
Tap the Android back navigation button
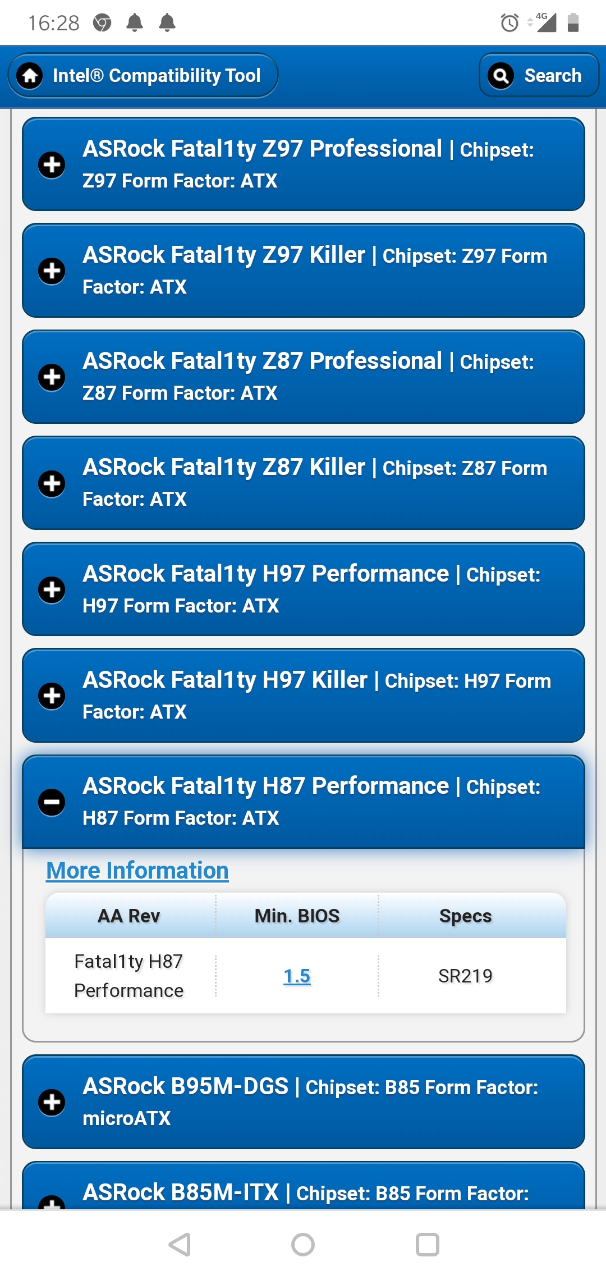[x=180, y=1245]
